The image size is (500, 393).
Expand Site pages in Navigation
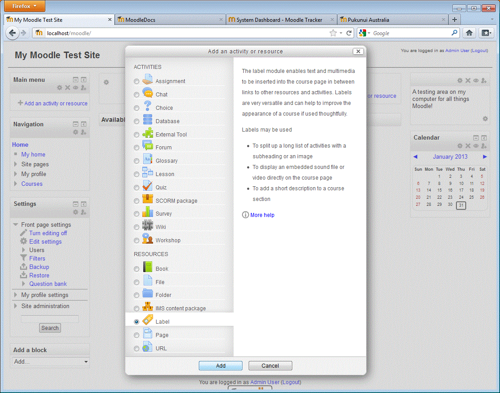click(16, 164)
